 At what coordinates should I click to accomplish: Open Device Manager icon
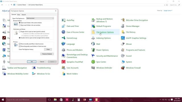(x=123, y=26)
